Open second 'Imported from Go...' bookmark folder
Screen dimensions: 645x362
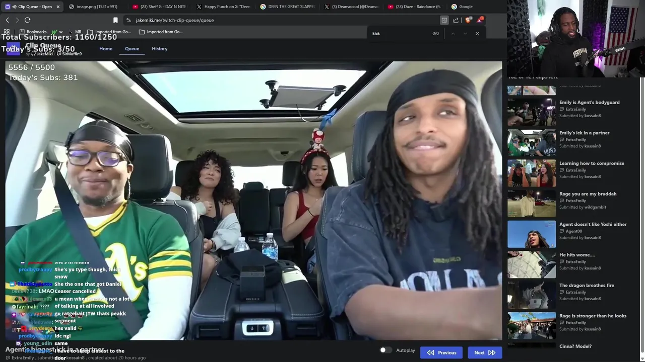(160, 32)
